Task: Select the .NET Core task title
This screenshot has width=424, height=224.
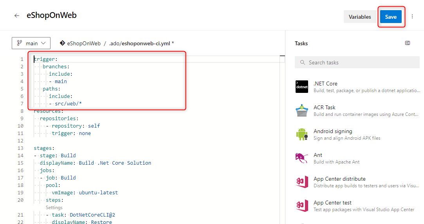Action: [325, 84]
